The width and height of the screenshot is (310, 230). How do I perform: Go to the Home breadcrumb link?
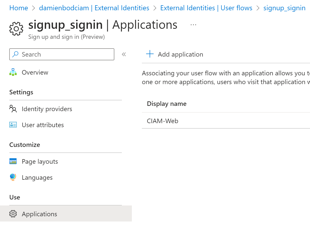19,8
